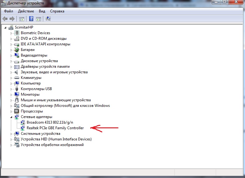Click the Мыши mouse icon
The image size is (245, 178).
(17, 100)
